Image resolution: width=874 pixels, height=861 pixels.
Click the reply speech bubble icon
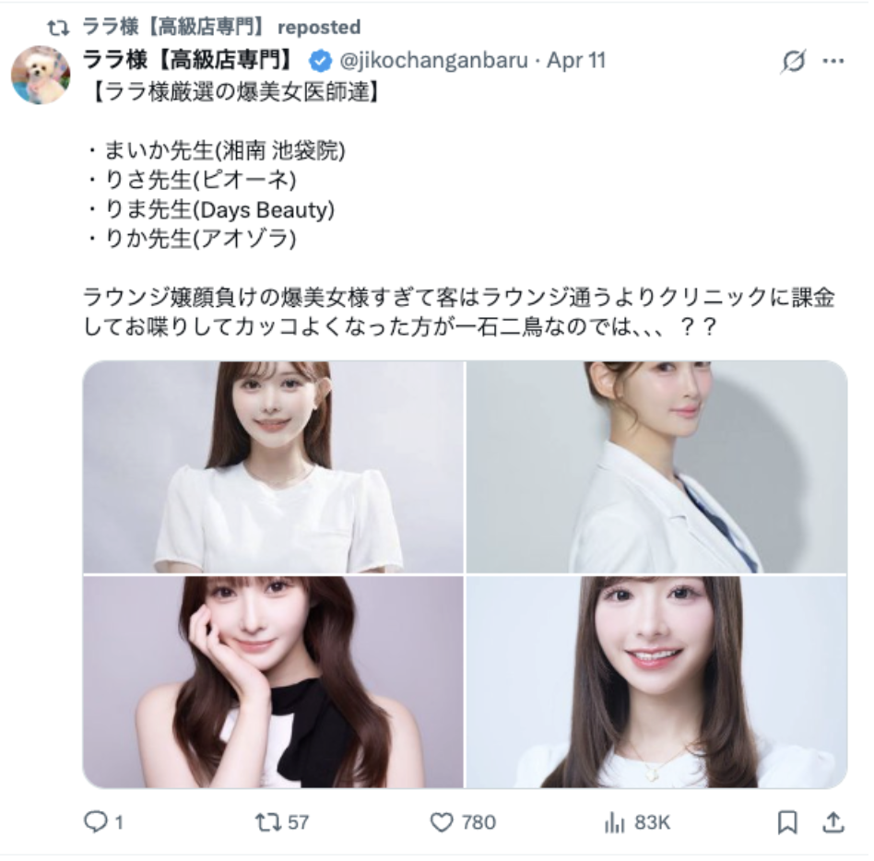pyautogui.click(x=95, y=821)
